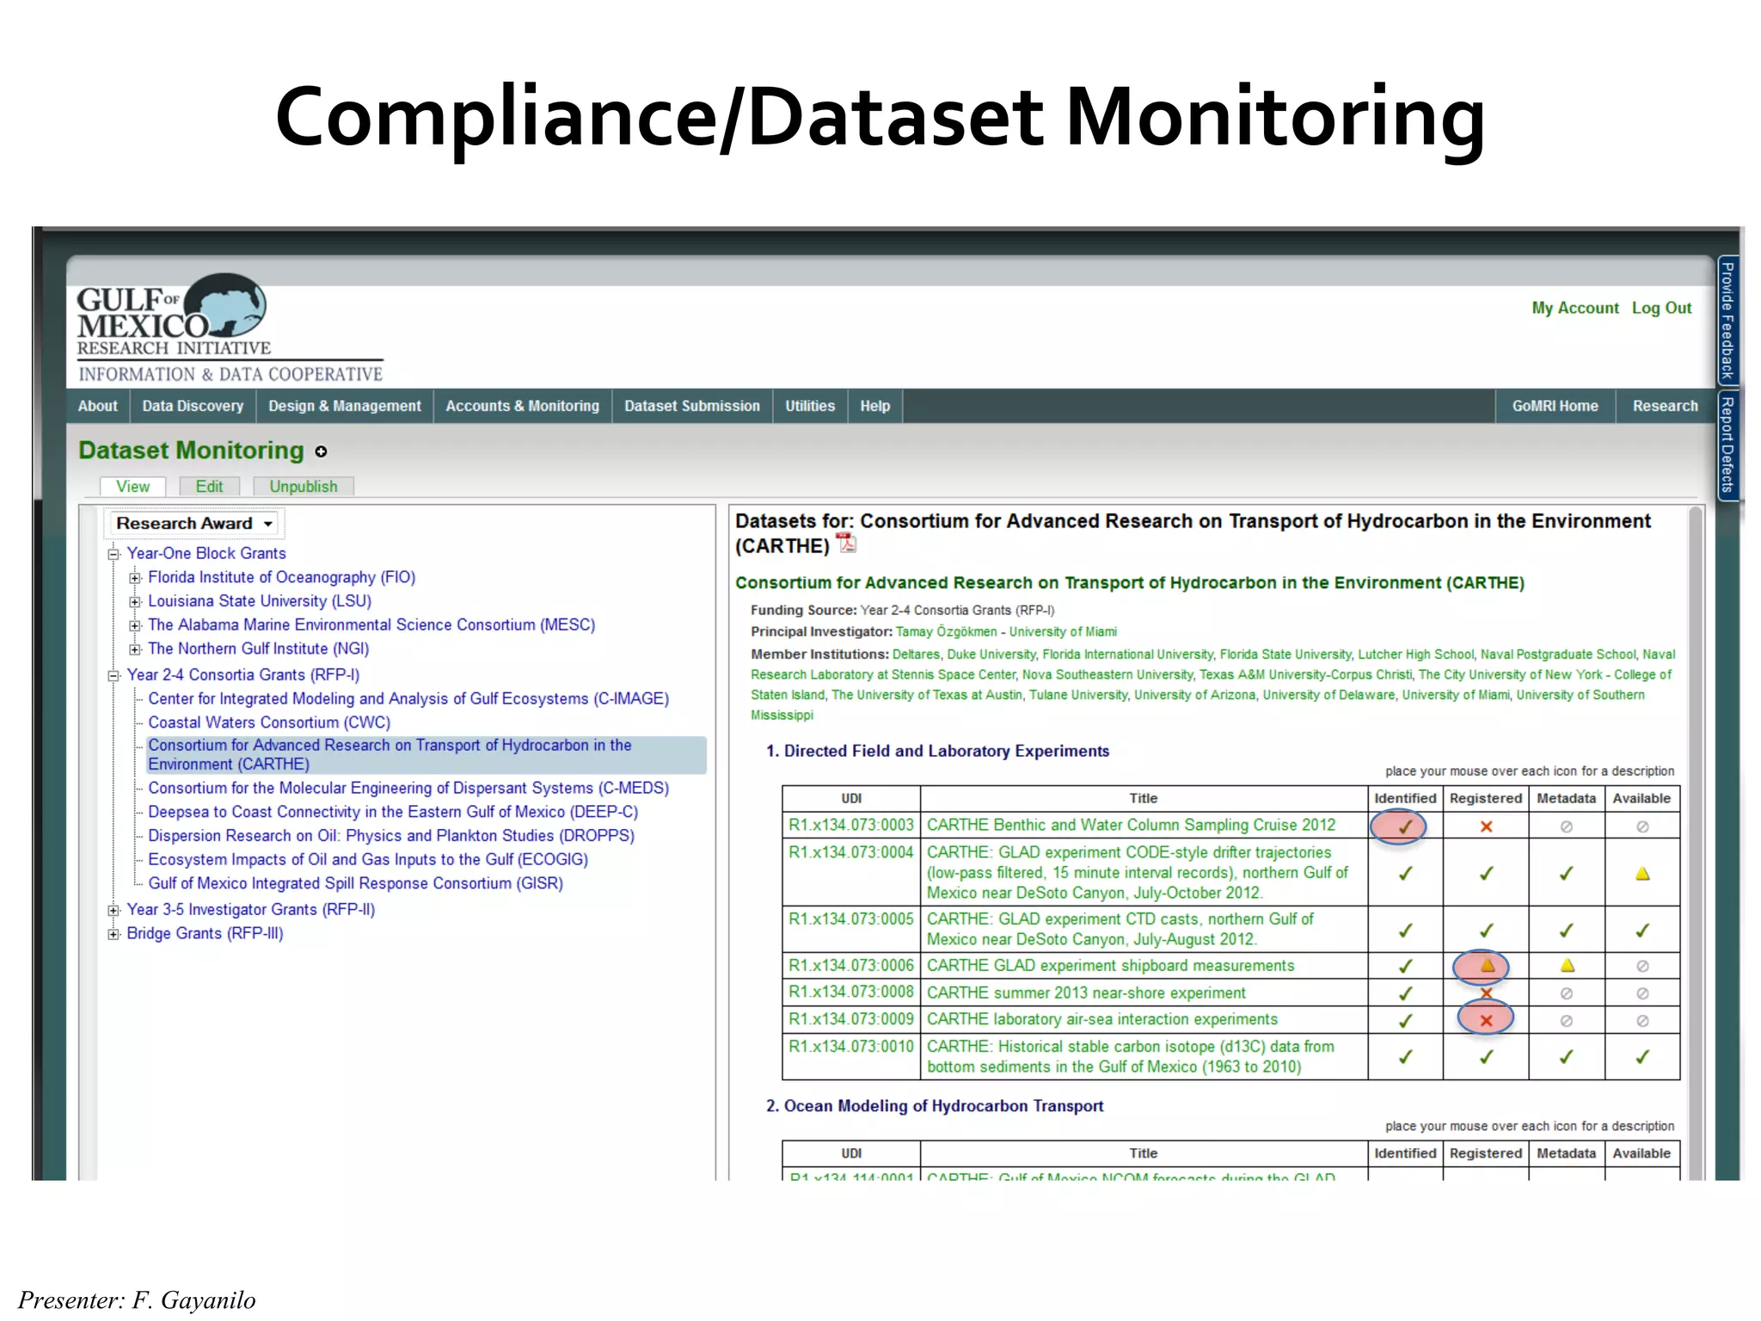Open CARTHE Benthic and Water Column Sampling Cruise
Screen dimensions: 1761x1321
coord(1132,826)
